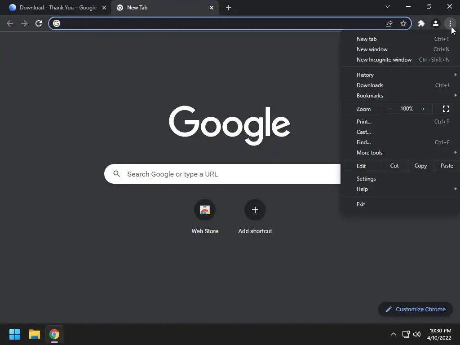Open Downloads from the menu
The height and width of the screenshot is (345, 460).
click(x=400, y=85)
